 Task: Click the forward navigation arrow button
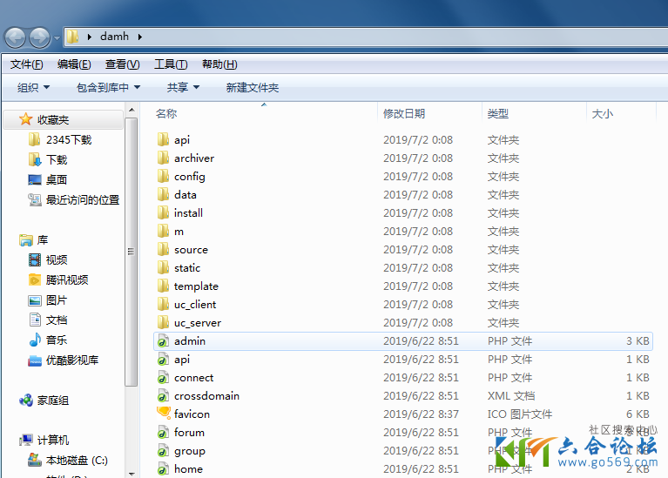tap(39, 37)
